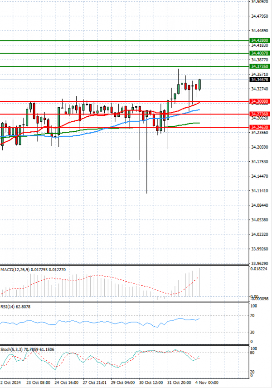272x388 pixels.
Task: Click the 34.47950 price scale value
Action: click(259, 16)
